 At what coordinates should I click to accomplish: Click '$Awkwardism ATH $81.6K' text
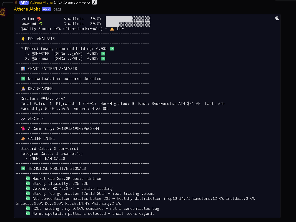[x=176, y=104]
